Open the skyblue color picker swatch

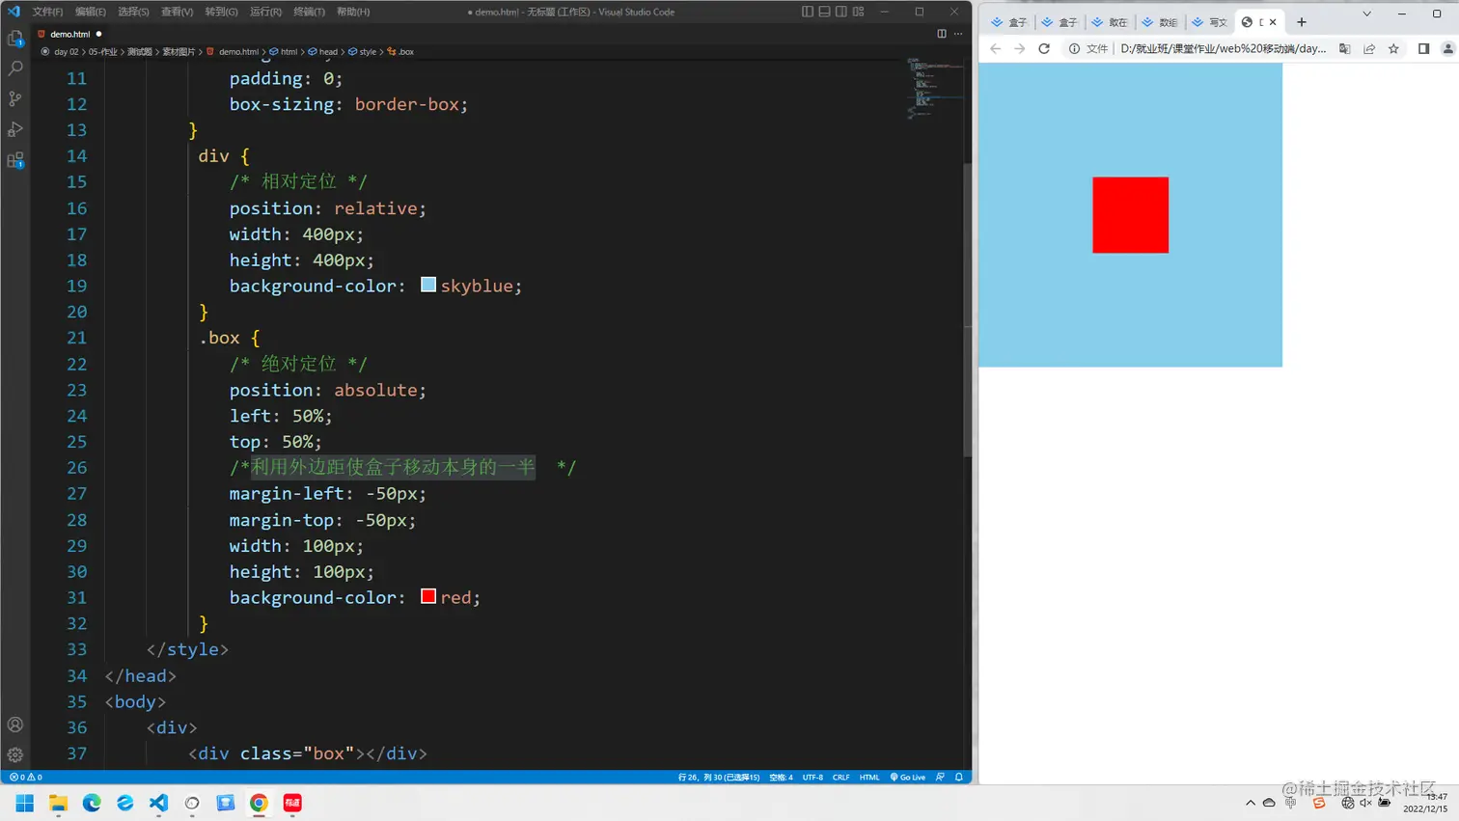(x=428, y=285)
